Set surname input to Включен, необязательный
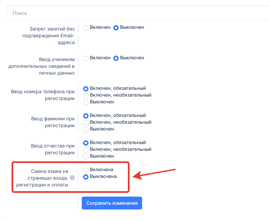270x221 pixels. (86, 122)
